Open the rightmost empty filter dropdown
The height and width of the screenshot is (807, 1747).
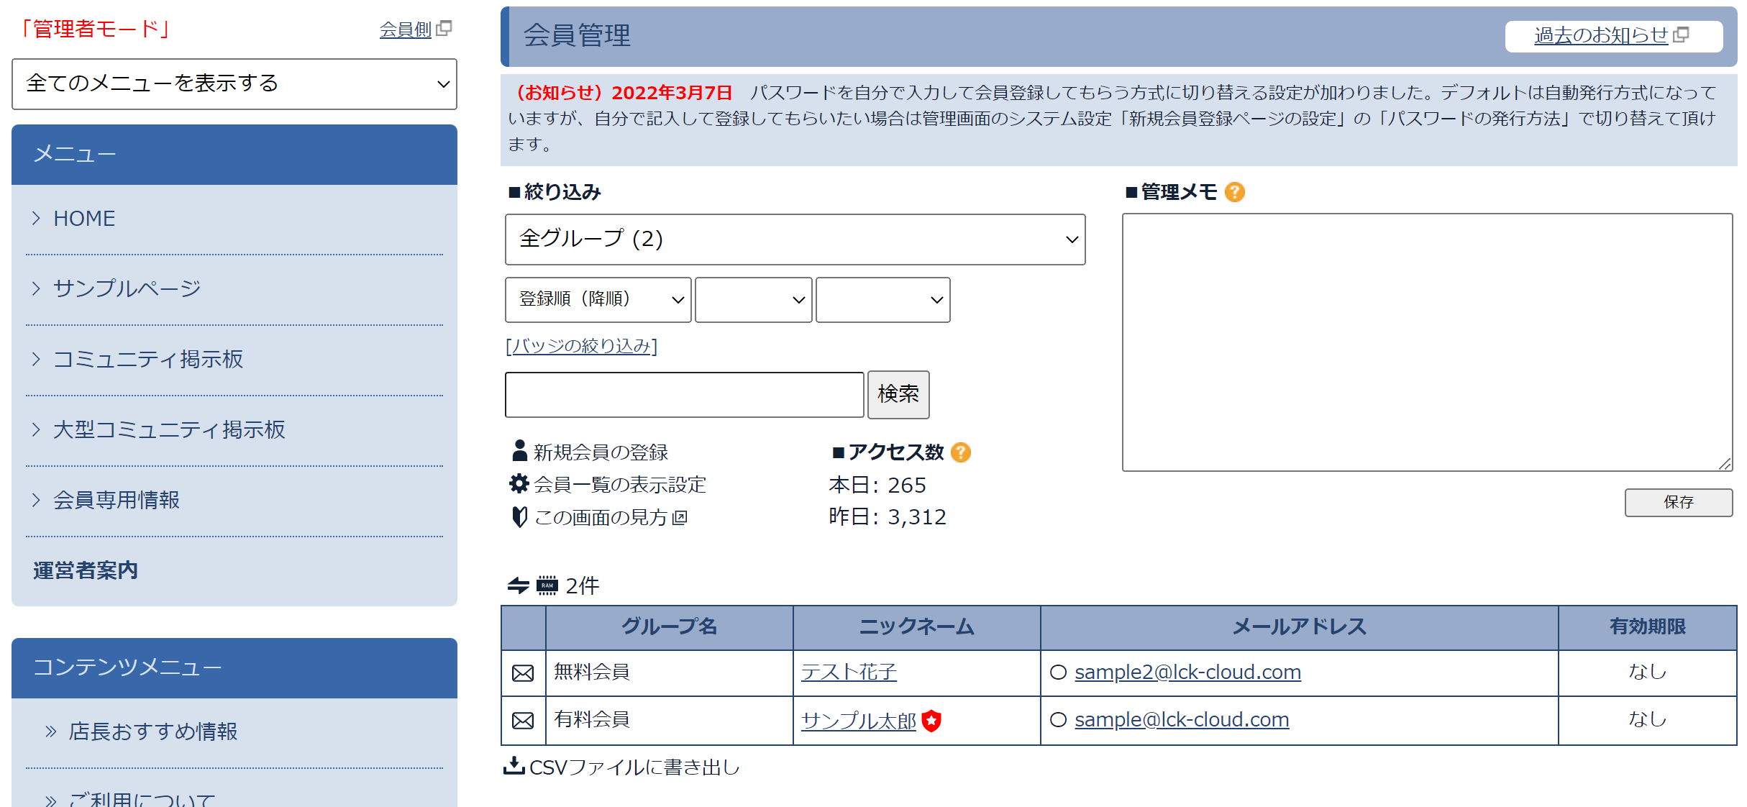pos(883,300)
